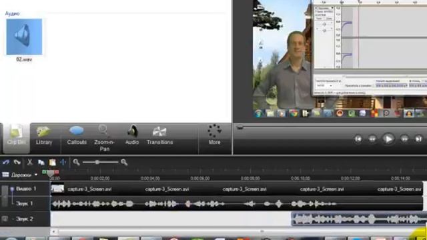427x240 pixels.
Task: Undo the last edit
Action: pos(6,163)
